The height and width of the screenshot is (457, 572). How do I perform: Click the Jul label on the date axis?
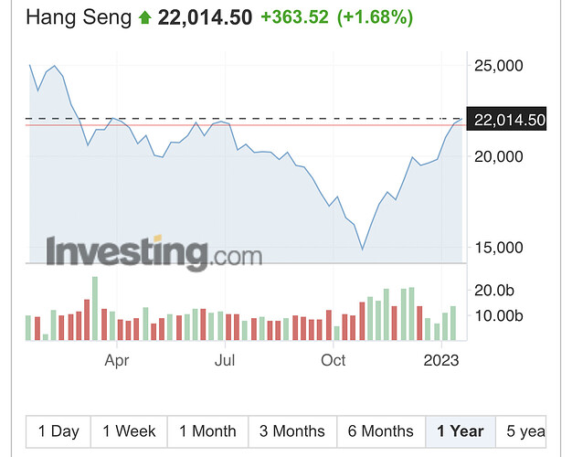coord(225,361)
